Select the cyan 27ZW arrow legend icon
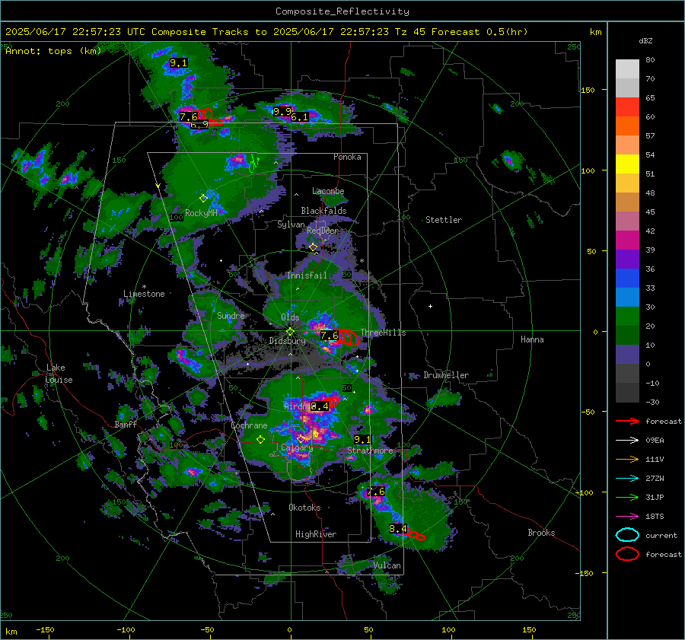Viewport: 685px width, 640px height. tap(627, 479)
